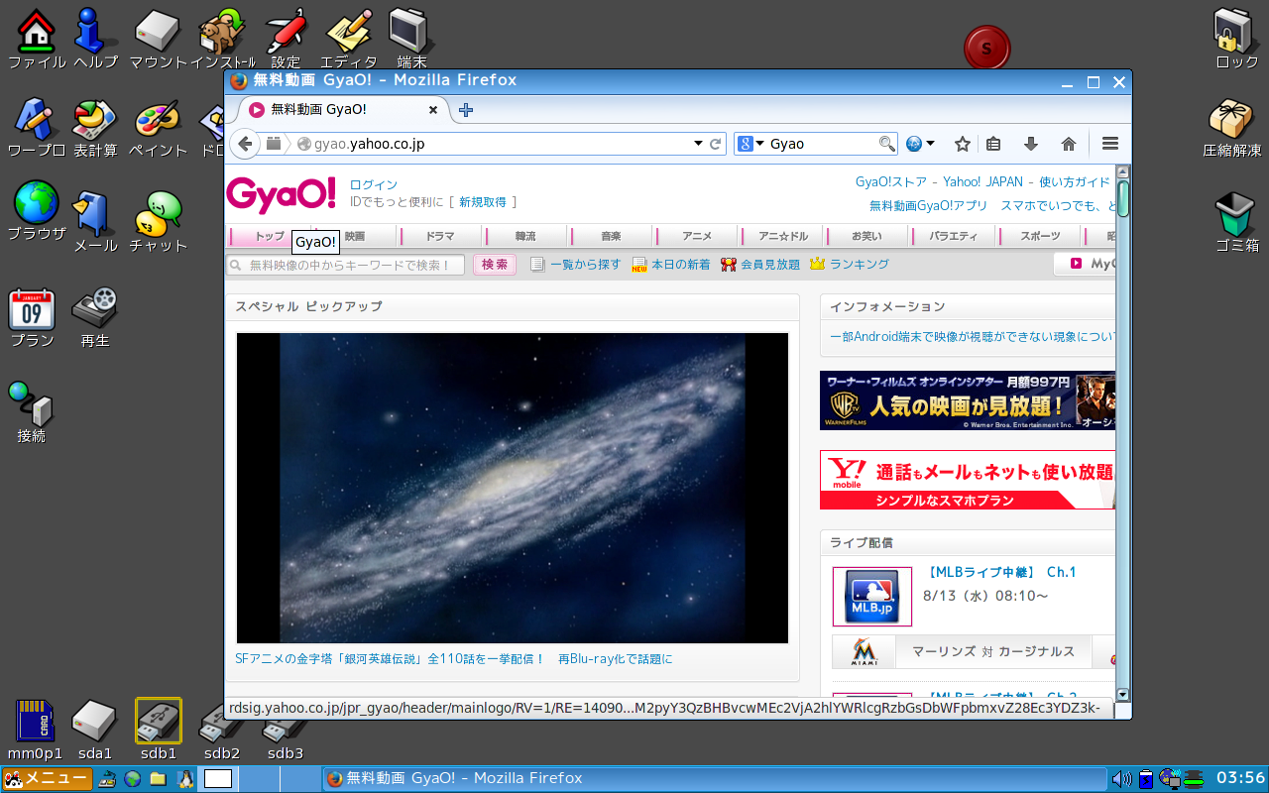Image resolution: width=1269 pixels, height=793 pixels.
Task: Open the 表計算 spreadsheet icon
Action: point(95,128)
